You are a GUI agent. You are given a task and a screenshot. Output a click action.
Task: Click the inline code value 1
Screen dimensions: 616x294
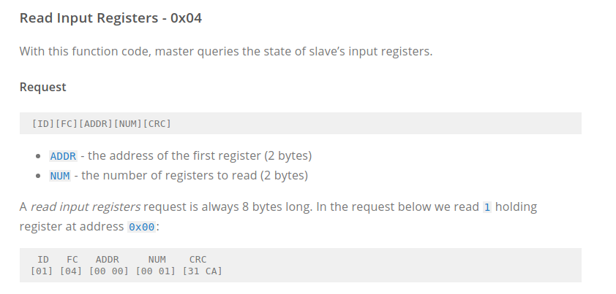(487, 207)
